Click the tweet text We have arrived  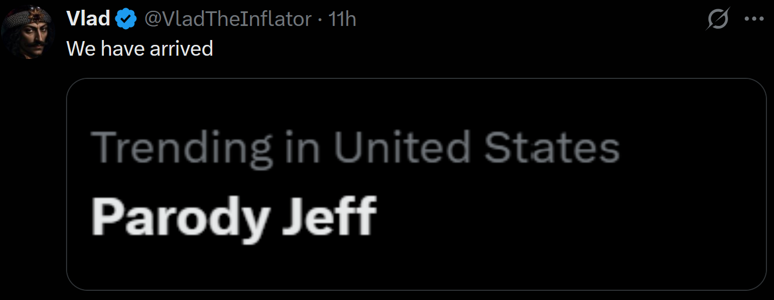coord(140,49)
